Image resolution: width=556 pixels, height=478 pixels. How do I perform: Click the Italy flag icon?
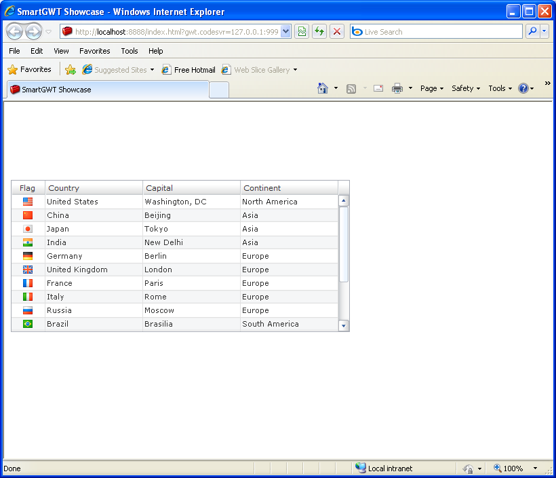point(28,297)
